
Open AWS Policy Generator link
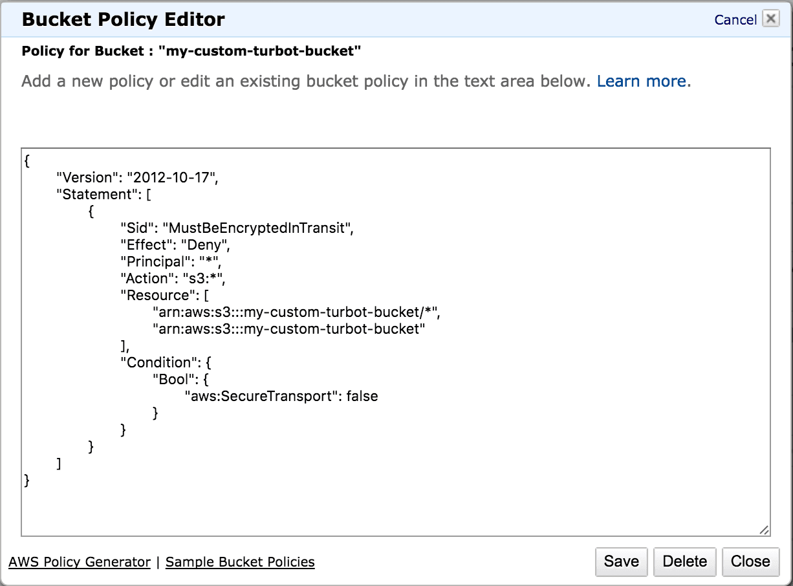(x=80, y=562)
